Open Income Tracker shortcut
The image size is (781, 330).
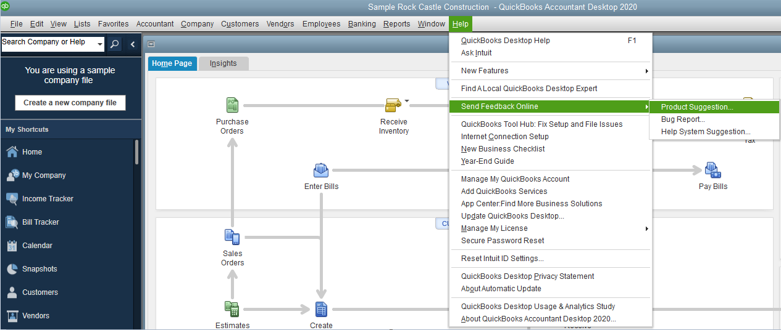(48, 199)
